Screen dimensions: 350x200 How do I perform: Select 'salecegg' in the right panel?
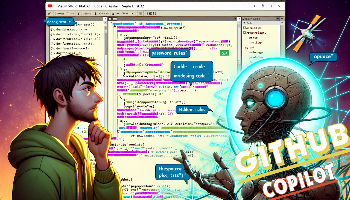tap(256, 52)
